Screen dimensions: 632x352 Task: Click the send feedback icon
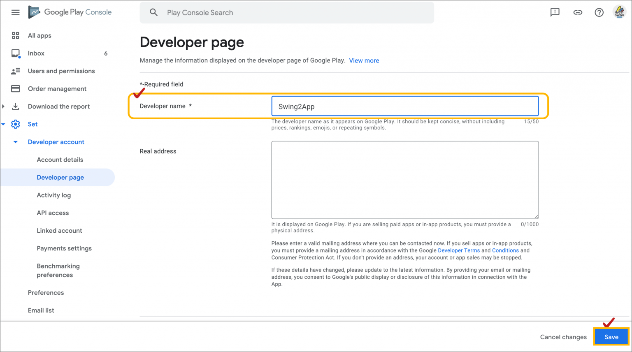pyautogui.click(x=555, y=12)
